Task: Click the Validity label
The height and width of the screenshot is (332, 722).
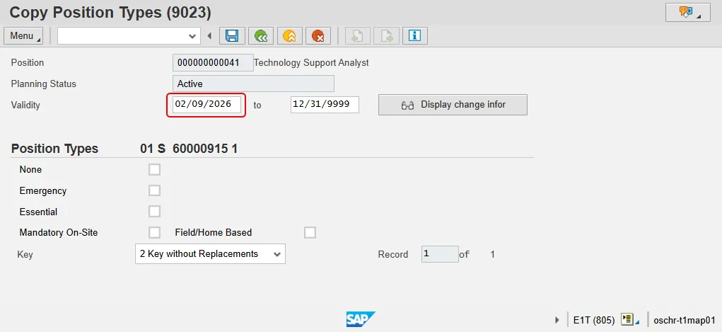Action: click(x=25, y=105)
